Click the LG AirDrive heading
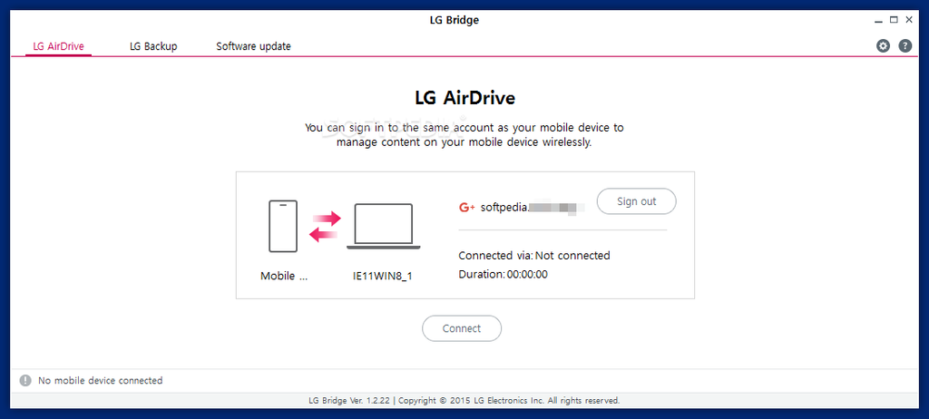The height and width of the screenshot is (419, 929). 464,98
